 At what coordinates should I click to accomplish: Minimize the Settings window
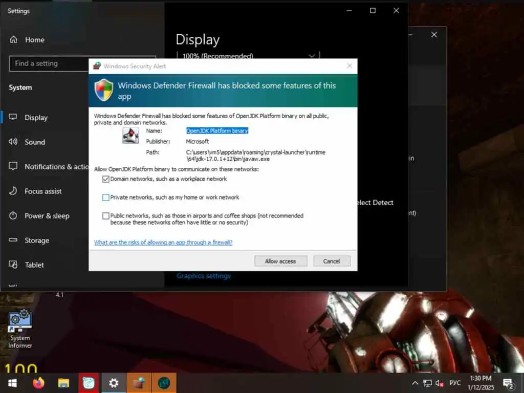(x=349, y=11)
